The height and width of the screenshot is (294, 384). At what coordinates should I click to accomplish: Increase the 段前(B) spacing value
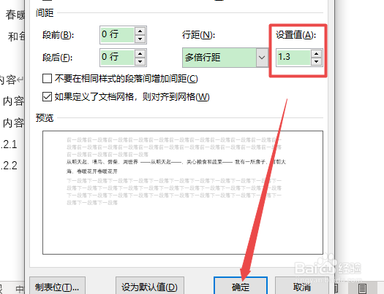click(140, 31)
